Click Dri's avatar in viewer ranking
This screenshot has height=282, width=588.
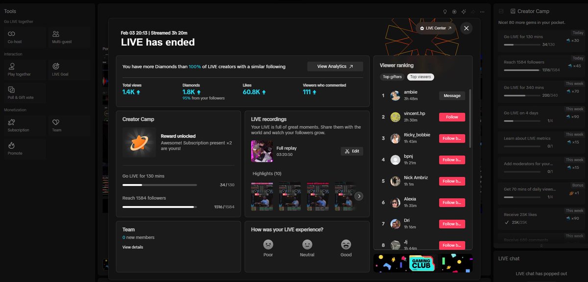pyautogui.click(x=395, y=224)
